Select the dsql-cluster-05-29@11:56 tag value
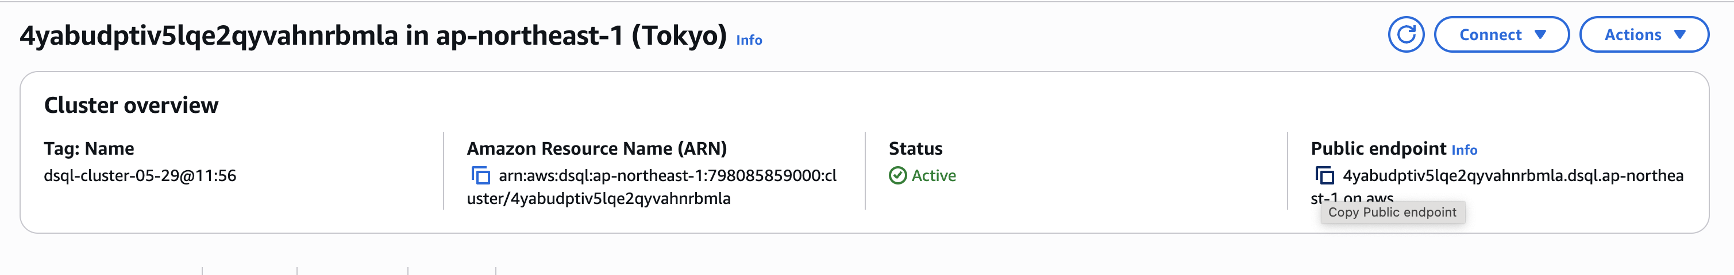Viewport: 1734px width, 275px height. coord(140,176)
